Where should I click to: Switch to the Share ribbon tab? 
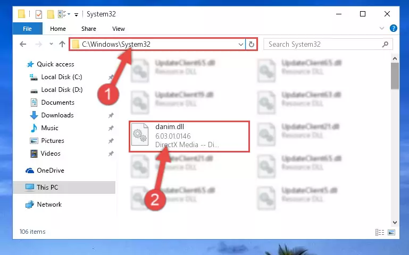click(89, 29)
